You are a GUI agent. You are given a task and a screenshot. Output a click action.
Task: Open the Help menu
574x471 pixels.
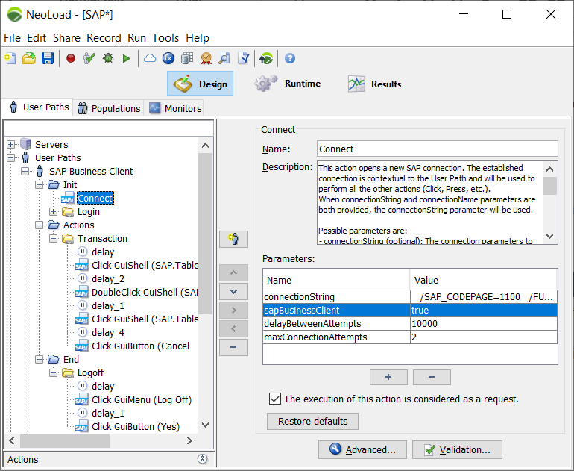(198, 38)
